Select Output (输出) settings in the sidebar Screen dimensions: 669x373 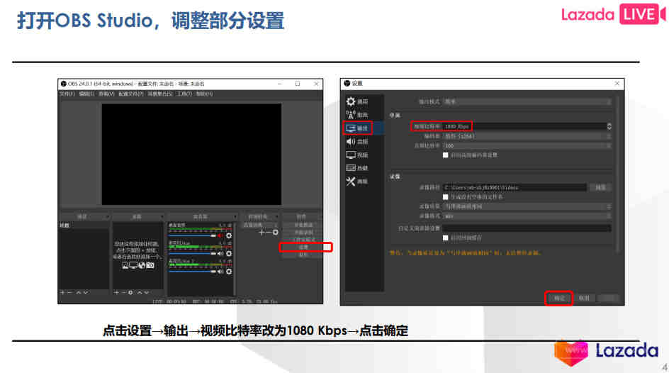(x=357, y=128)
